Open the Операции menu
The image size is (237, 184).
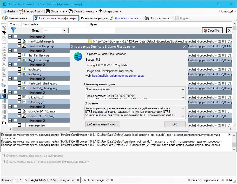pyautogui.click(x=110, y=11)
